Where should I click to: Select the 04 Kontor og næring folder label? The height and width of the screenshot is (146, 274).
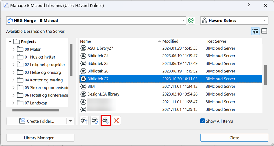(x=43, y=80)
